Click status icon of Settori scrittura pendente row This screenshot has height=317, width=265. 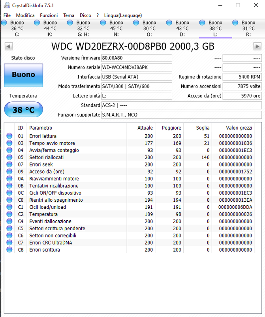click(x=9, y=228)
